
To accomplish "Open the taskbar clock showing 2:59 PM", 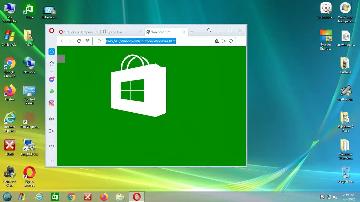I will (x=348, y=197).
